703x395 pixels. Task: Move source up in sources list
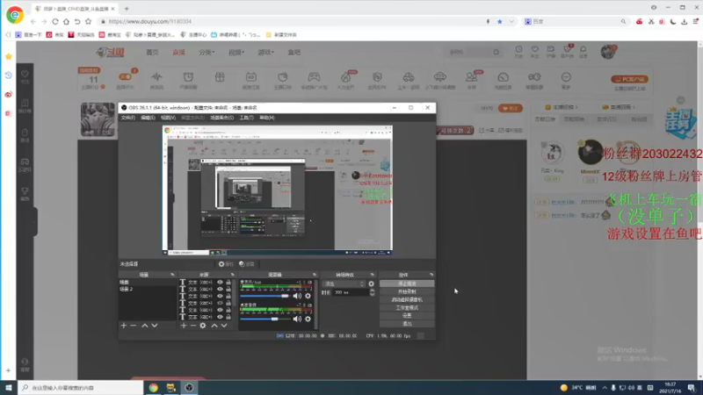[214, 326]
